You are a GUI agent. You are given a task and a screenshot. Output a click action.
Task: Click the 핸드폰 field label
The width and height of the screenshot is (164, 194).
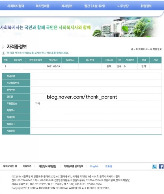[x=16, y=97]
